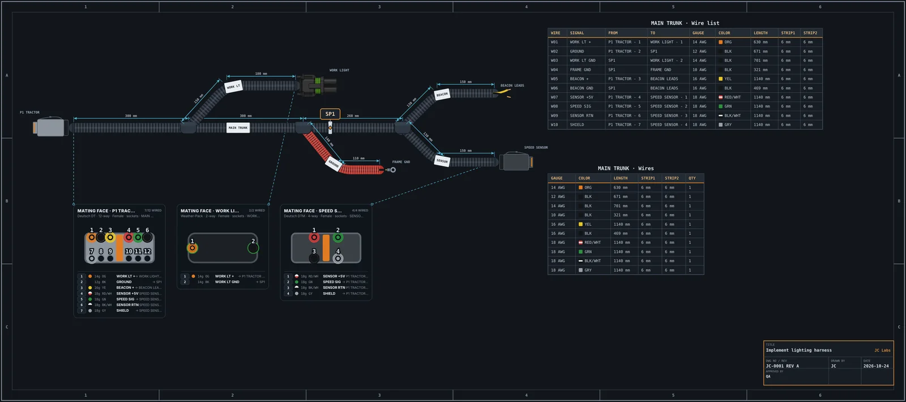
Task: Select 10 AWG gauge in W04 row
Action: [x=699, y=70]
